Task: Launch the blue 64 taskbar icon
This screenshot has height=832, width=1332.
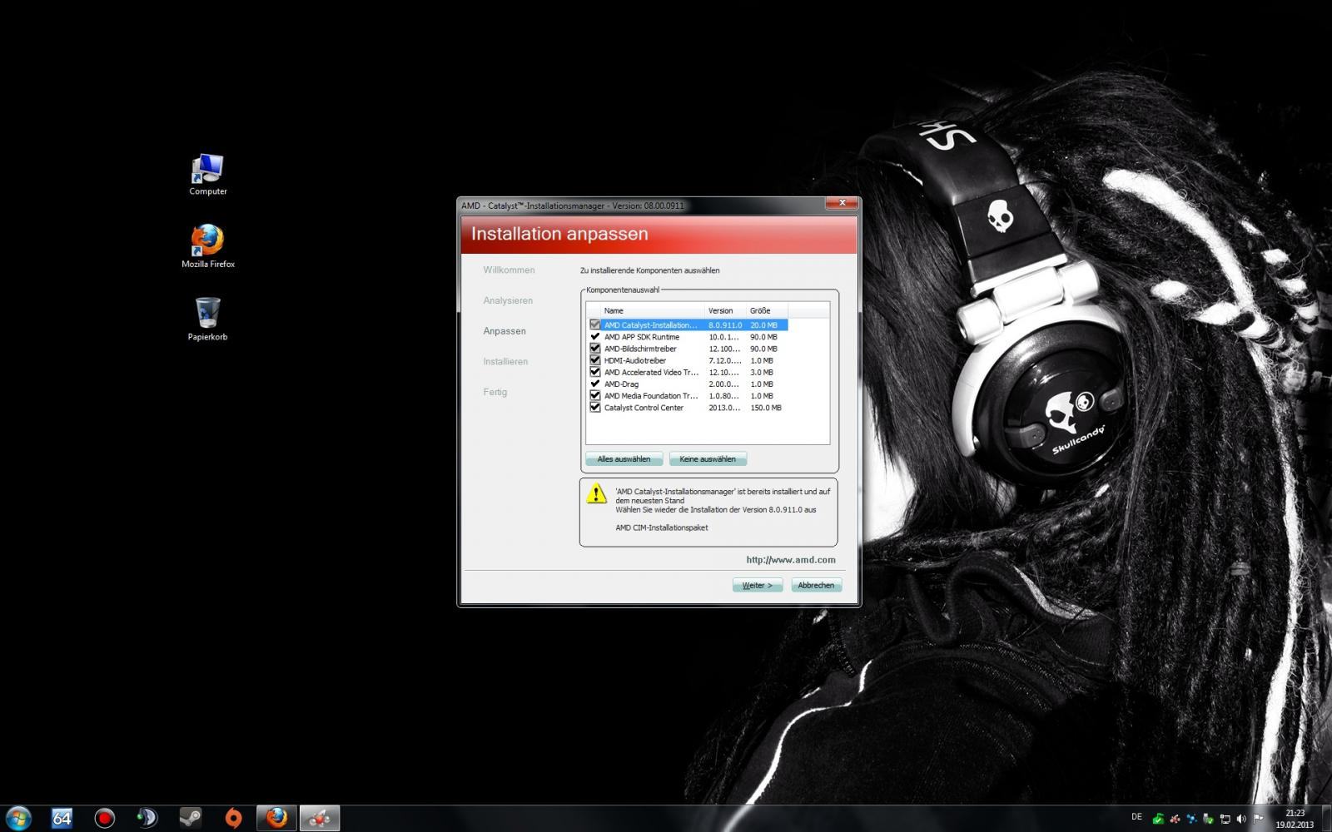Action: 62,818
